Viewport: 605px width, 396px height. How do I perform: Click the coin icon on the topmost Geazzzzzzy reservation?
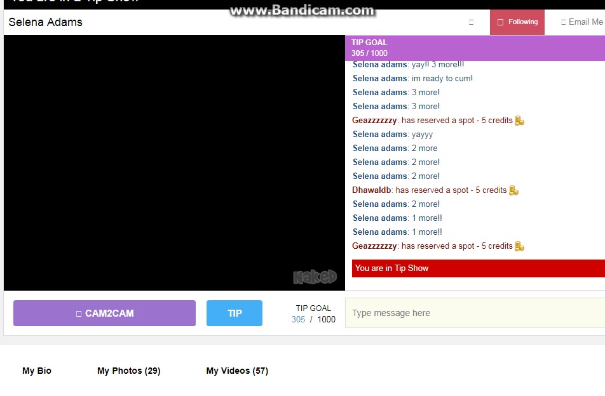point(519,121)
